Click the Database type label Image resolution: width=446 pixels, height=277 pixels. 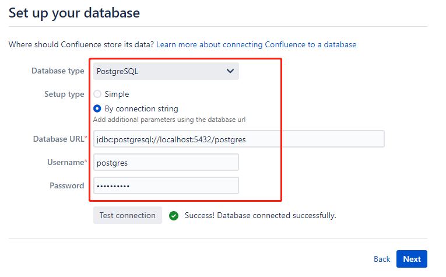(58, 71)
